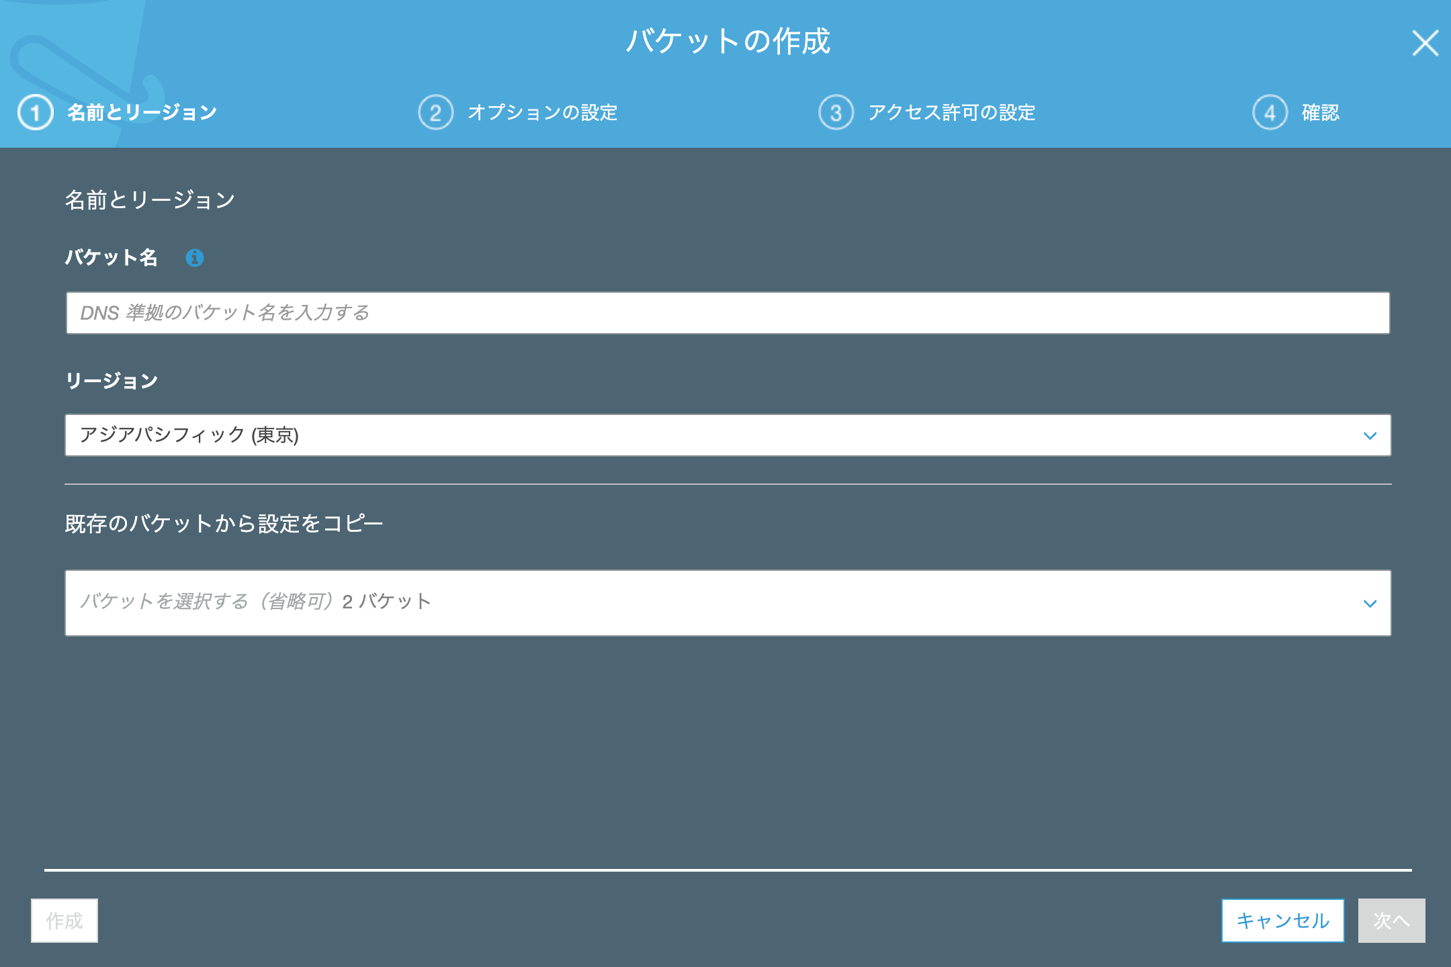Image resolution: width=1451 pixels, height=967 pixels.
Task: Open the 確認 step tab
Action: (x=1320, y=113)
